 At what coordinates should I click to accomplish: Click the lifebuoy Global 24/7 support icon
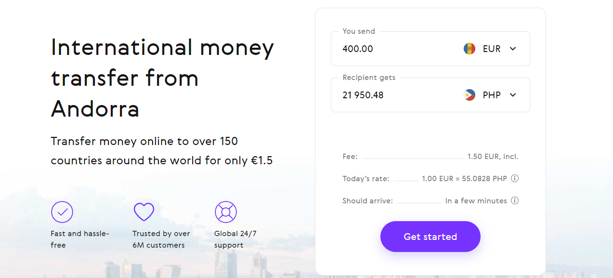click(x=226, y=212)
